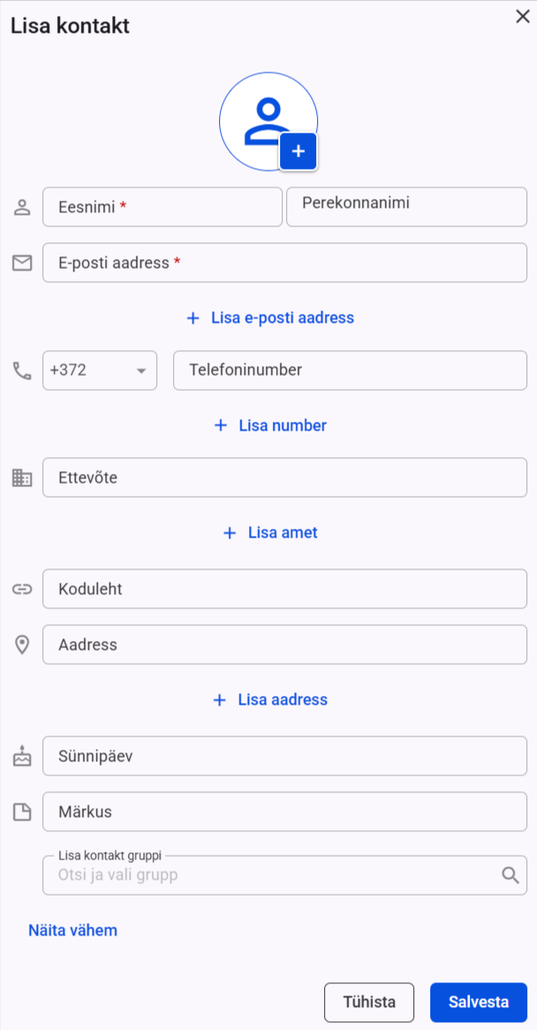
Task: Click the add photo plus badge
Action: [298, 151]
